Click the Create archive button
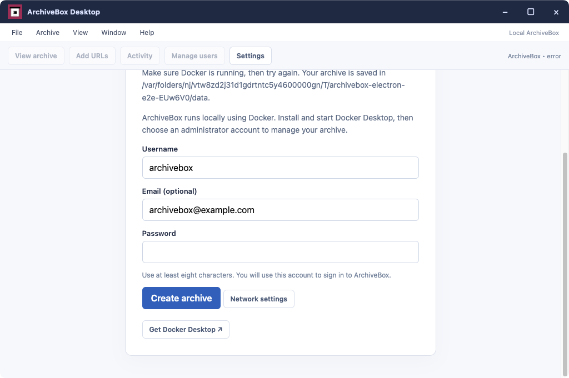This screenshot has width=569, height=378. pyautogui.click(x=182, y=298)
